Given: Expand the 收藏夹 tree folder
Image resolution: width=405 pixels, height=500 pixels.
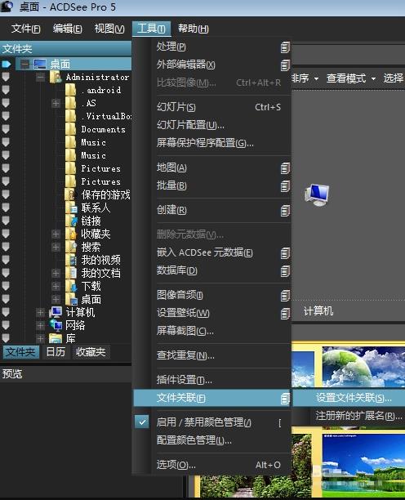Looking at the screenshot, I should pyautogui.click(x=56, y=234).
